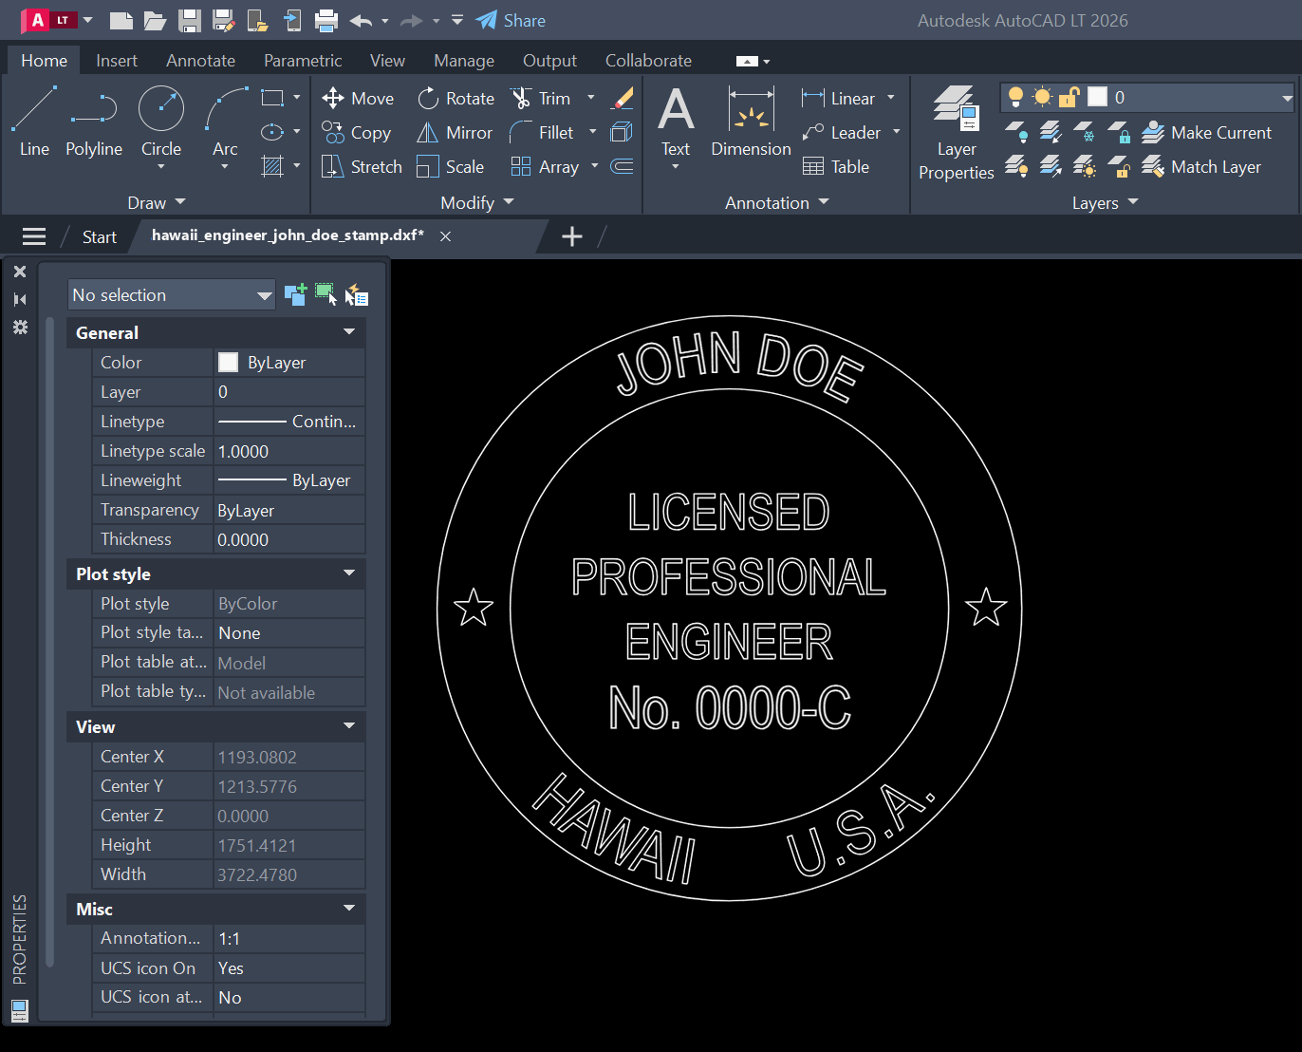Activate the Rotate tool

456,99
